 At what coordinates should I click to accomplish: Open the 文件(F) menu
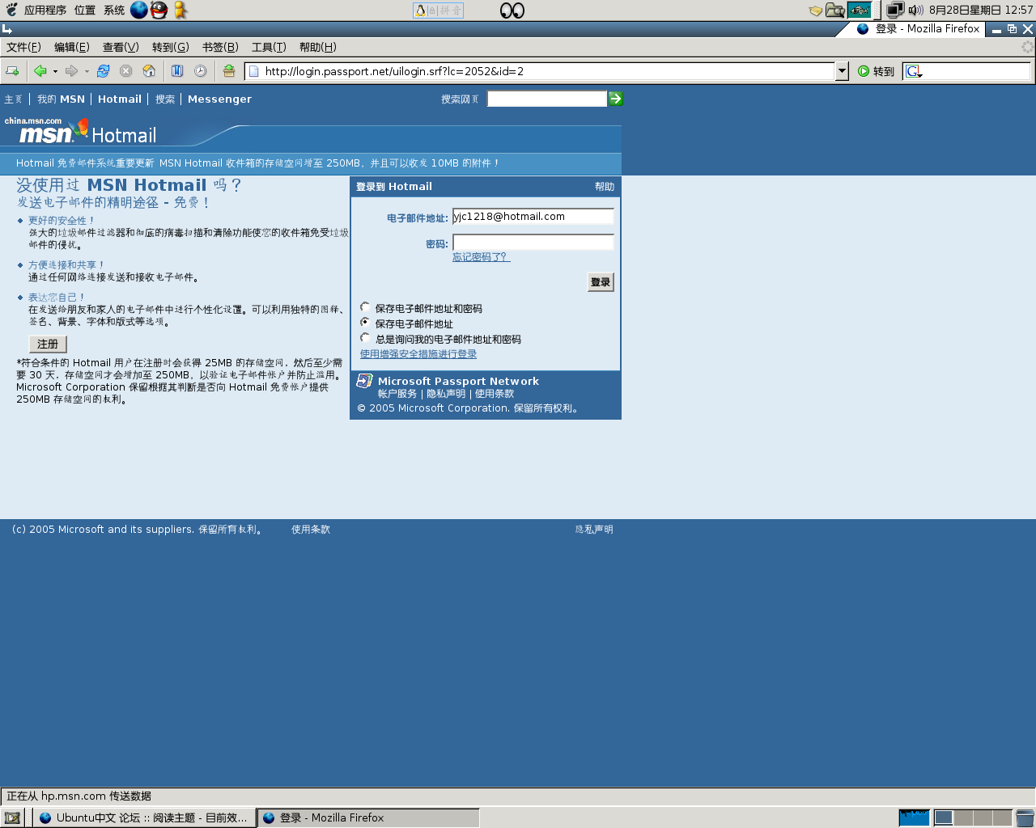click(23, 47)
